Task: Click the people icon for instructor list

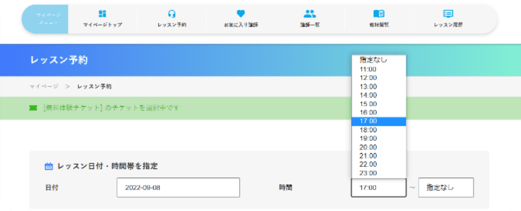Action: pyautogui.click(x=310, y=14)
